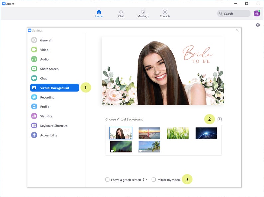Click the General gear icon
The width and height of the screenshot is (264, 197).
tap(34, 40)
